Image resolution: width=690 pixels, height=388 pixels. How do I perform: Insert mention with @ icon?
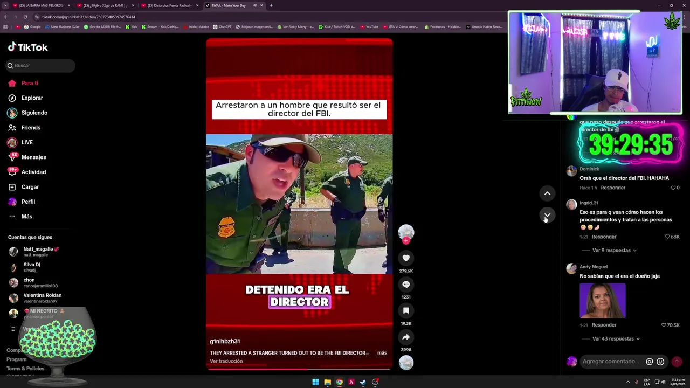[650, 362]
